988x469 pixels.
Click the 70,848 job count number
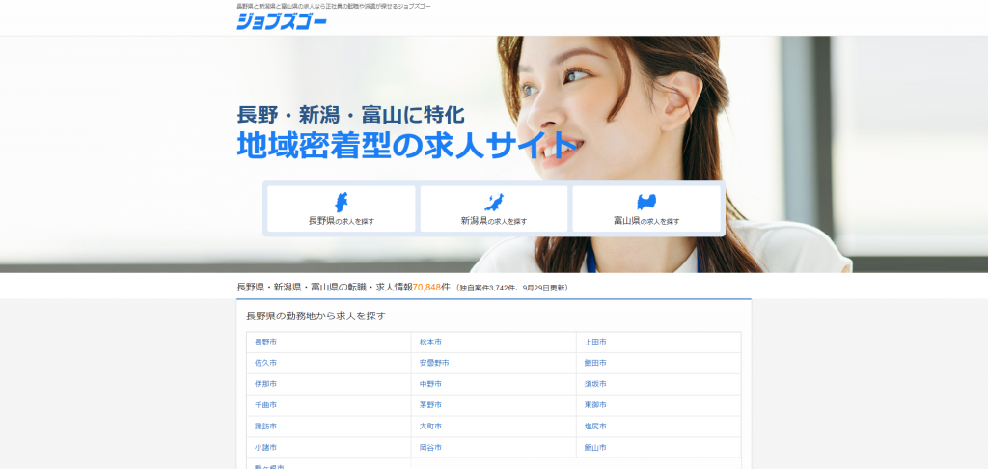426,287
